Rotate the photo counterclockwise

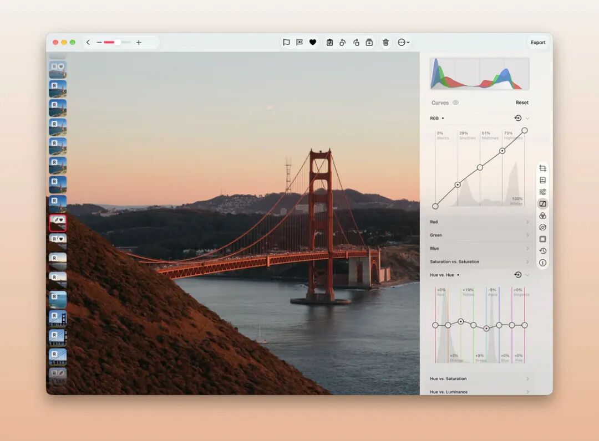343,42
